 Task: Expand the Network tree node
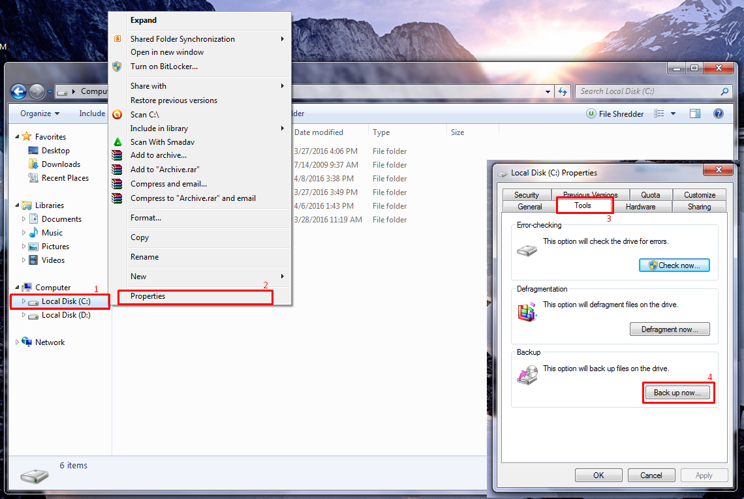click(x=17, y=342)
